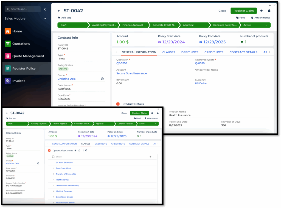Screen dimensions: 281x208
Task: Open Invoices via its sidebar icon
Action: (8, 81)
